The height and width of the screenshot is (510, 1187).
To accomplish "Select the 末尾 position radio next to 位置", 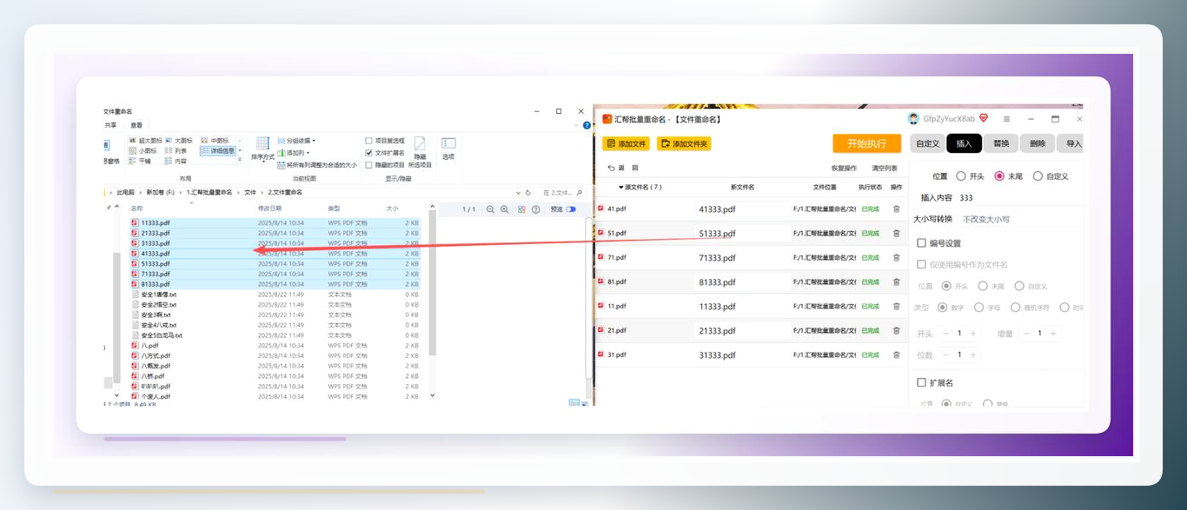I will pos(999,176).
